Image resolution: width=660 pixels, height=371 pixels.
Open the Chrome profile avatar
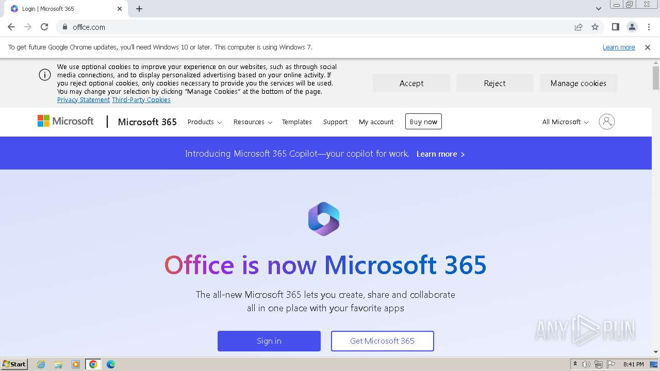tap(632, 27)
